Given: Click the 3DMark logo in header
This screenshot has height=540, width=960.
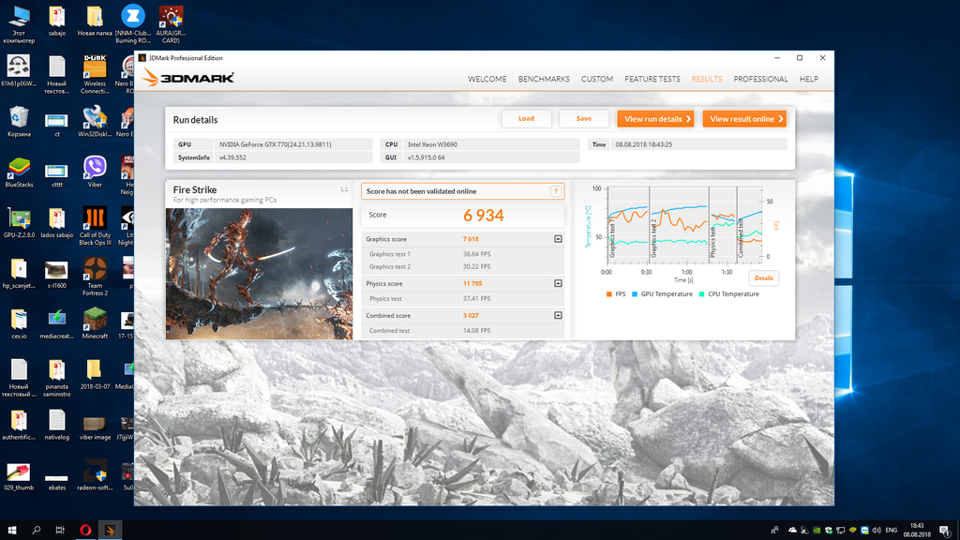Looking at the screenshot, I should point(187,78).
